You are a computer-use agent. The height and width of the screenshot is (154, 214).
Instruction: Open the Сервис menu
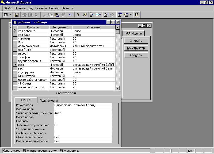click(54, 8)
